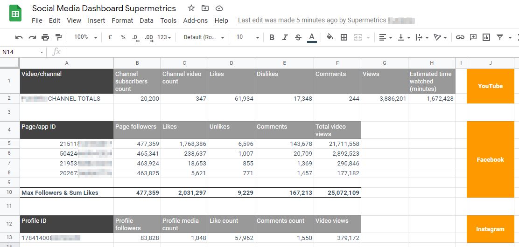
Task: Print the spreadsheet
Action: (45, 37)
